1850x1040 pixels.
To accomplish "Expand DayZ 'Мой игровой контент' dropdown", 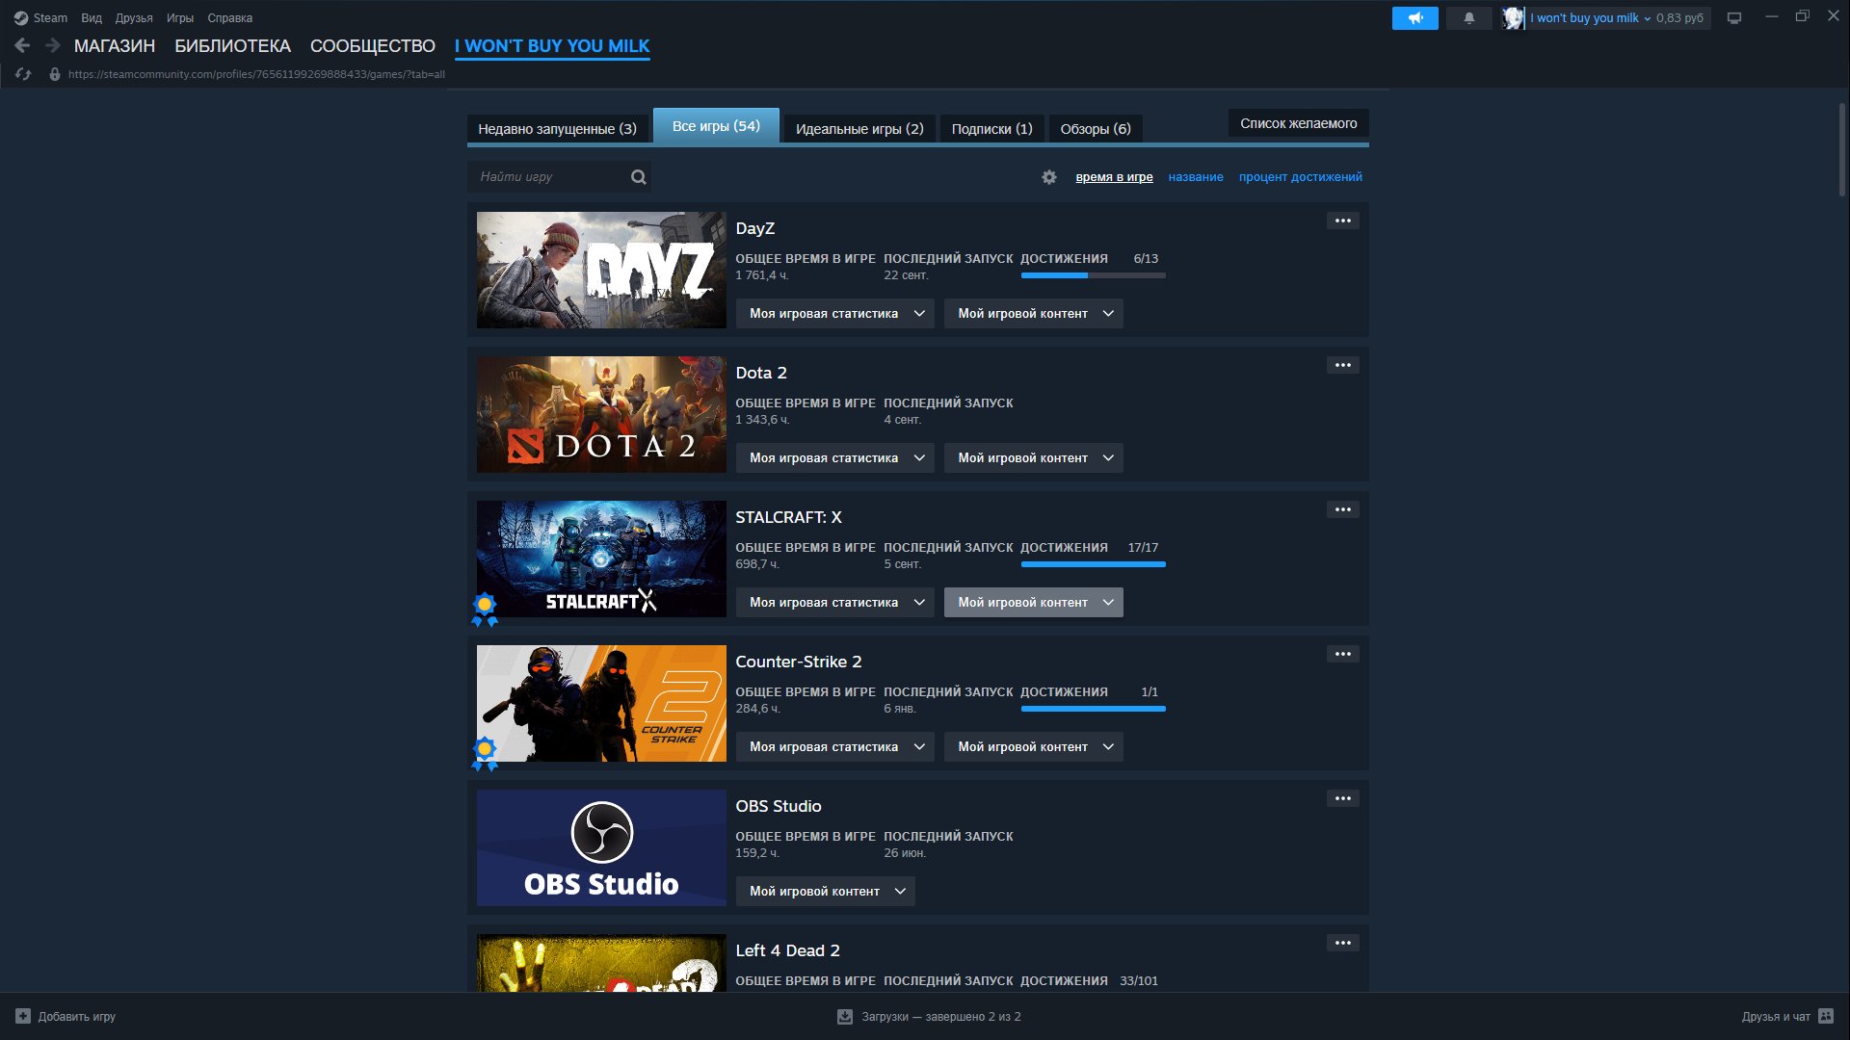I will click(x=1034, y=314).
